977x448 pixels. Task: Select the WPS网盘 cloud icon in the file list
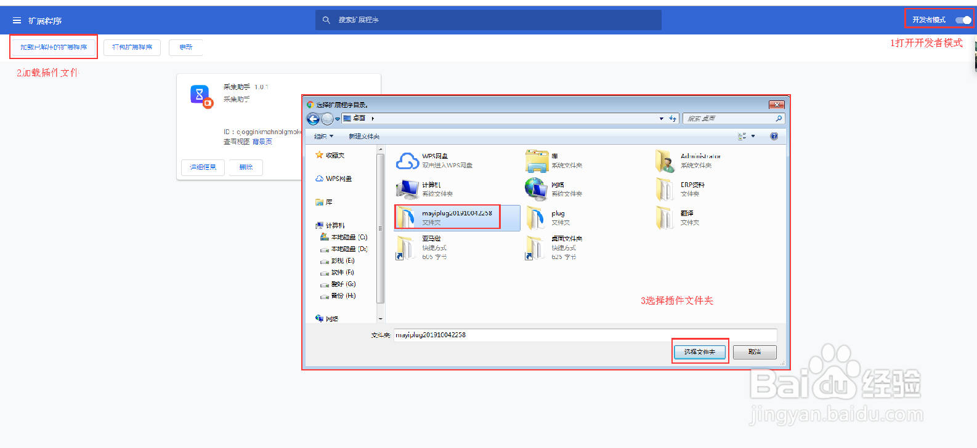pyautogui.click(x=407, y=161)
